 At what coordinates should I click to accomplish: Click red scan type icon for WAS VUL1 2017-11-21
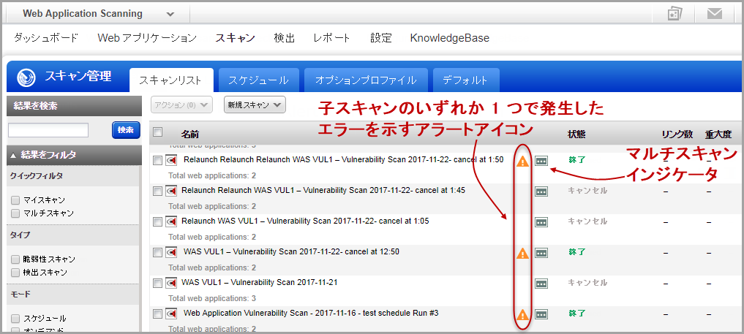[x=170, y=283]
